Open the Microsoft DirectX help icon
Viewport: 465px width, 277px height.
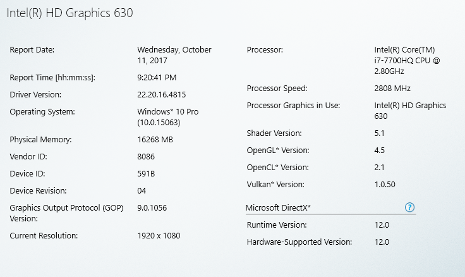(409, 207)
